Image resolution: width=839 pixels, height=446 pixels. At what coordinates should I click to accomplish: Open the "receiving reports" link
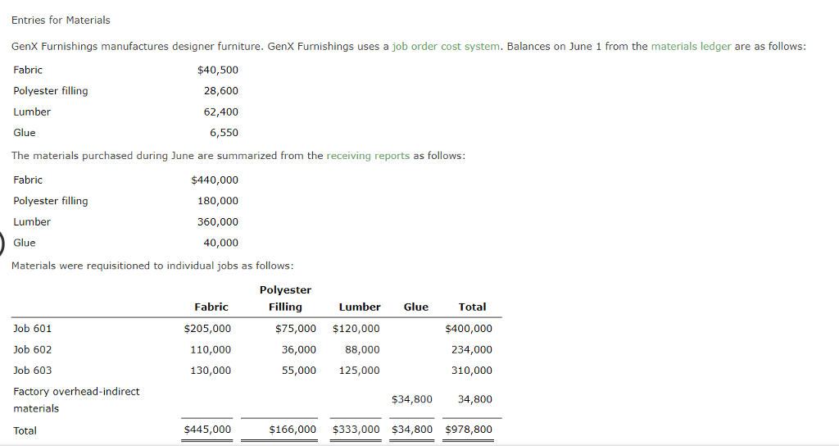click(368, 156)
